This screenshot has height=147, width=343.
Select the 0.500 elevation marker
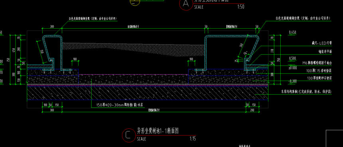coord(293,58)
